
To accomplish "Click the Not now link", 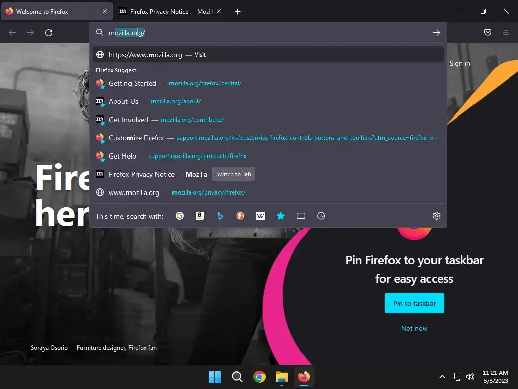I will point(414,328).
